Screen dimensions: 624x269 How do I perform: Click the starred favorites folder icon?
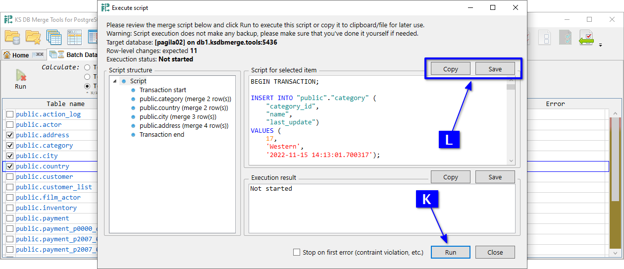pyautogui.click(x=33, y=37)
